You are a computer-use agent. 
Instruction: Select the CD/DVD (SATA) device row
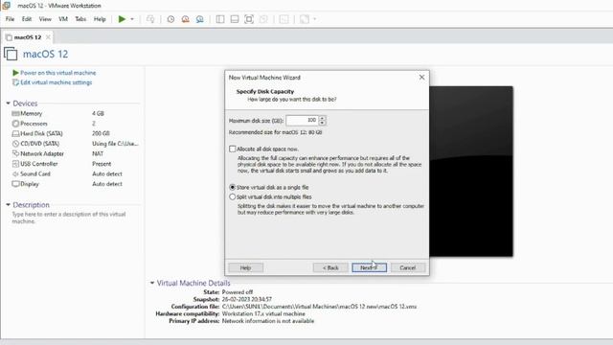tap(75, 144)
